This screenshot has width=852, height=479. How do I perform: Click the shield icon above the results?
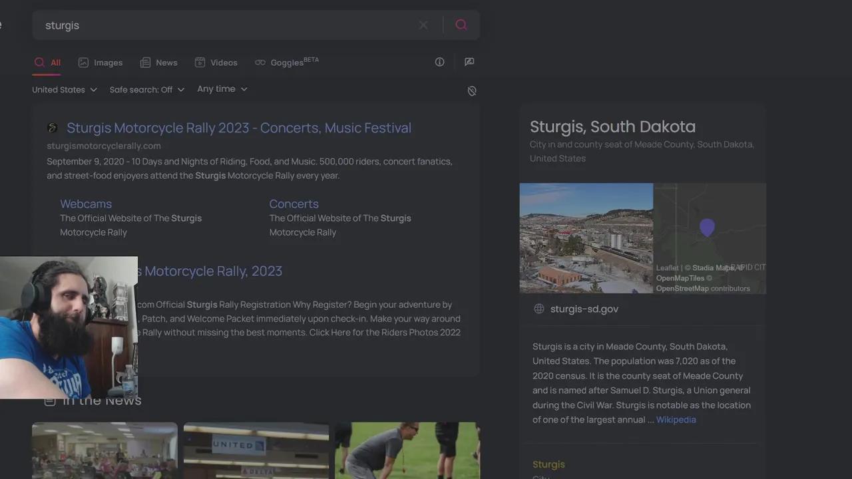[x=472, y=91]
